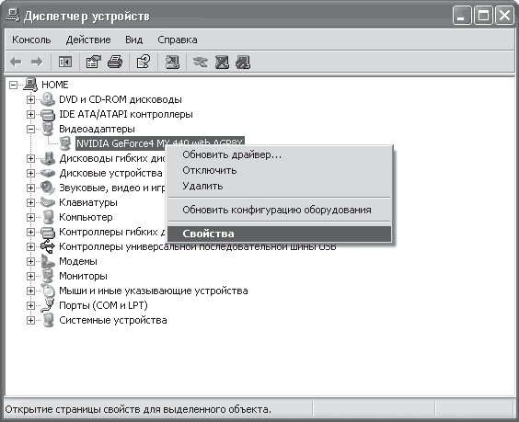
Task: Click the Help toolbar icon
Action: click(144, 62)
